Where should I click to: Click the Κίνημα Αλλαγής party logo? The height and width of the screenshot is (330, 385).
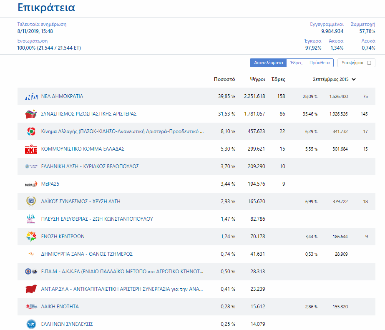(31, 131)
